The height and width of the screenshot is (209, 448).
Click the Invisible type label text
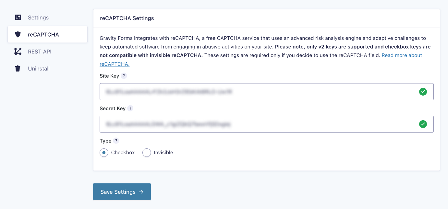163,153
